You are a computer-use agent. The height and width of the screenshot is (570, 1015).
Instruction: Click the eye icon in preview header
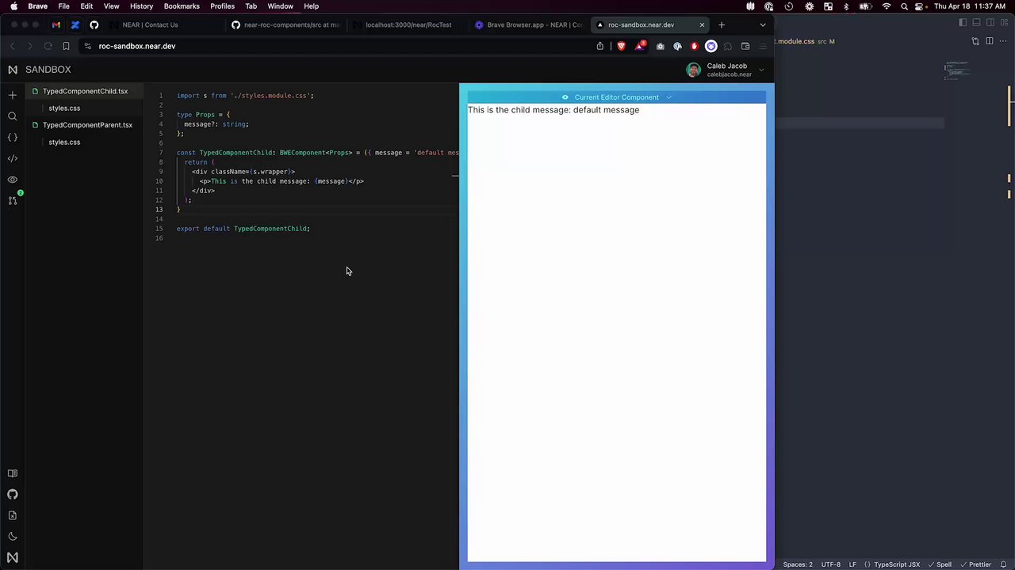[x=565, y=97]
